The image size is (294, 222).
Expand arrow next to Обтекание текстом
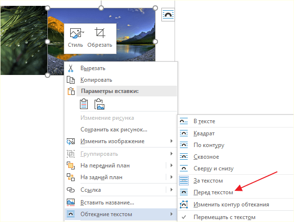tap(171, 214)
